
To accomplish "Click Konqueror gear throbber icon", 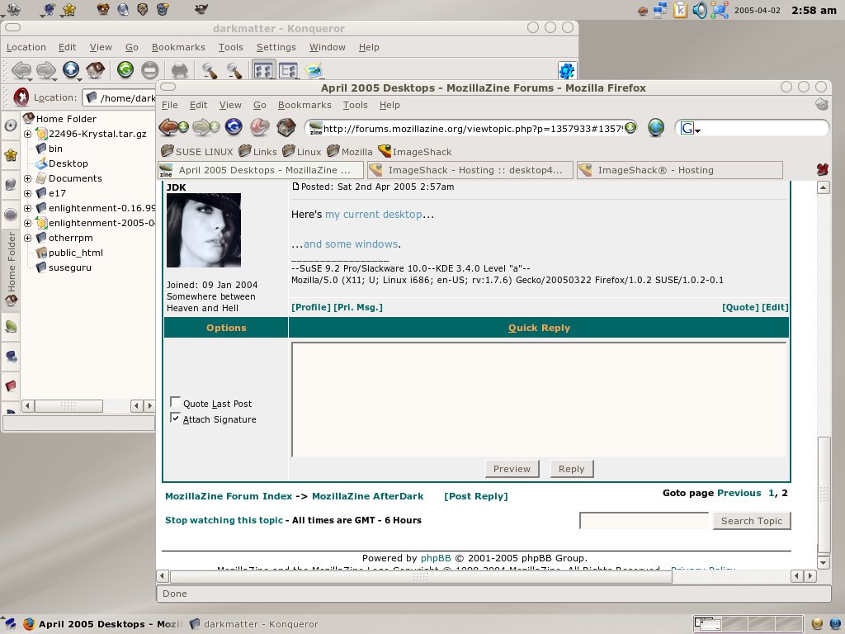I will coord(567,70).
